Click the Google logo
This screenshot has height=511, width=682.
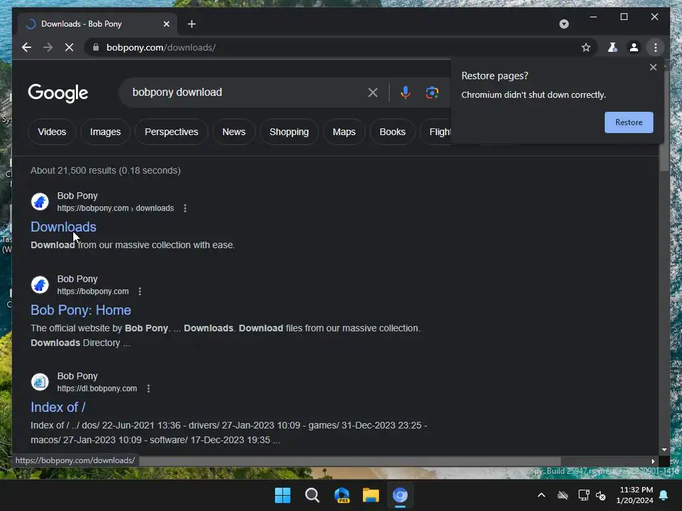(58, 92)
